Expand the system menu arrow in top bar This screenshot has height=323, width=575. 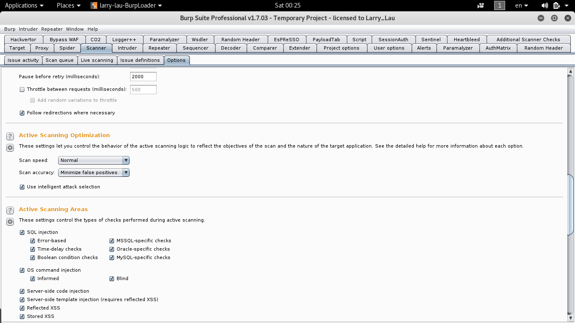pos(567,5)
